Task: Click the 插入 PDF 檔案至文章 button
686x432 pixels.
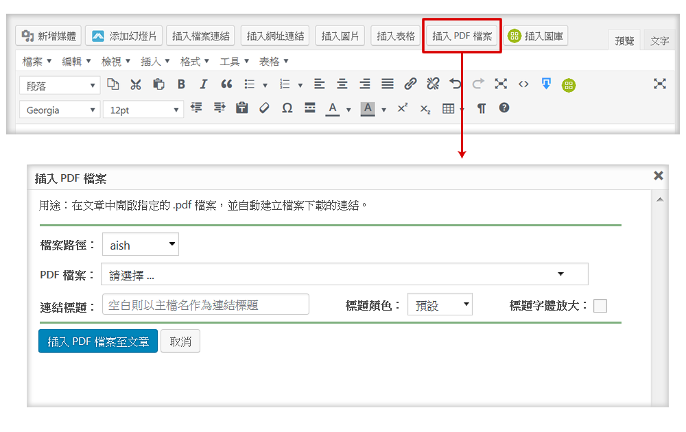Action: coord(97,341)
